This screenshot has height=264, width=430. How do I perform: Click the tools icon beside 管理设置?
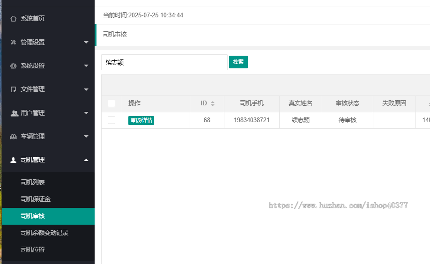pyautogui.click(x=13, y=42)
